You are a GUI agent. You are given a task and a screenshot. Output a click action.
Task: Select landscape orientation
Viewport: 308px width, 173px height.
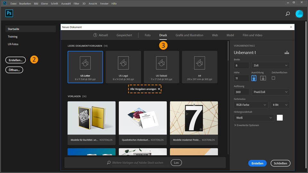(x=263, y=78)
